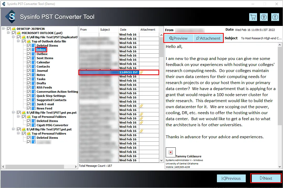Collapse Top of Outlook data file node
The image size is (283, 188).
click(x=18, y=41)
